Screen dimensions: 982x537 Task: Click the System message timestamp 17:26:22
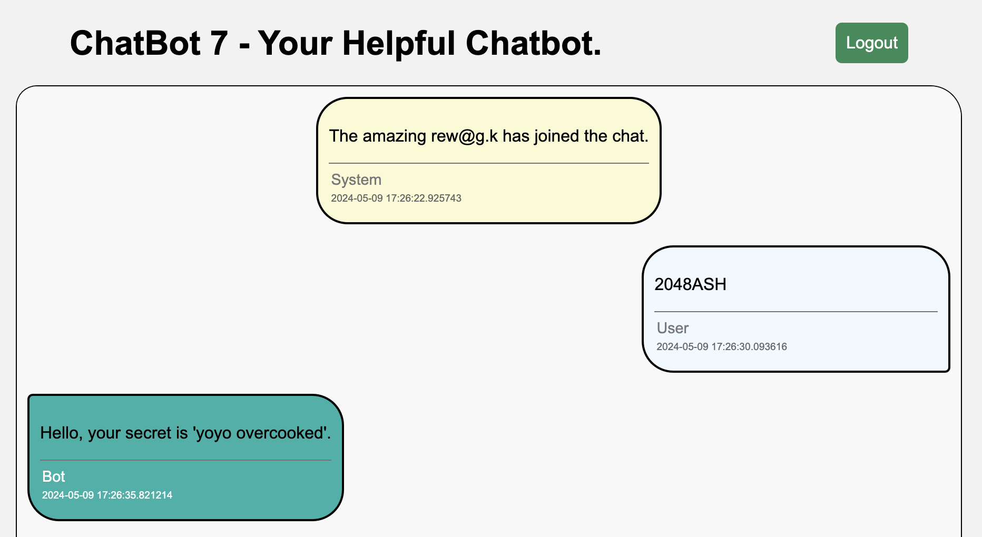coord(396,198)
